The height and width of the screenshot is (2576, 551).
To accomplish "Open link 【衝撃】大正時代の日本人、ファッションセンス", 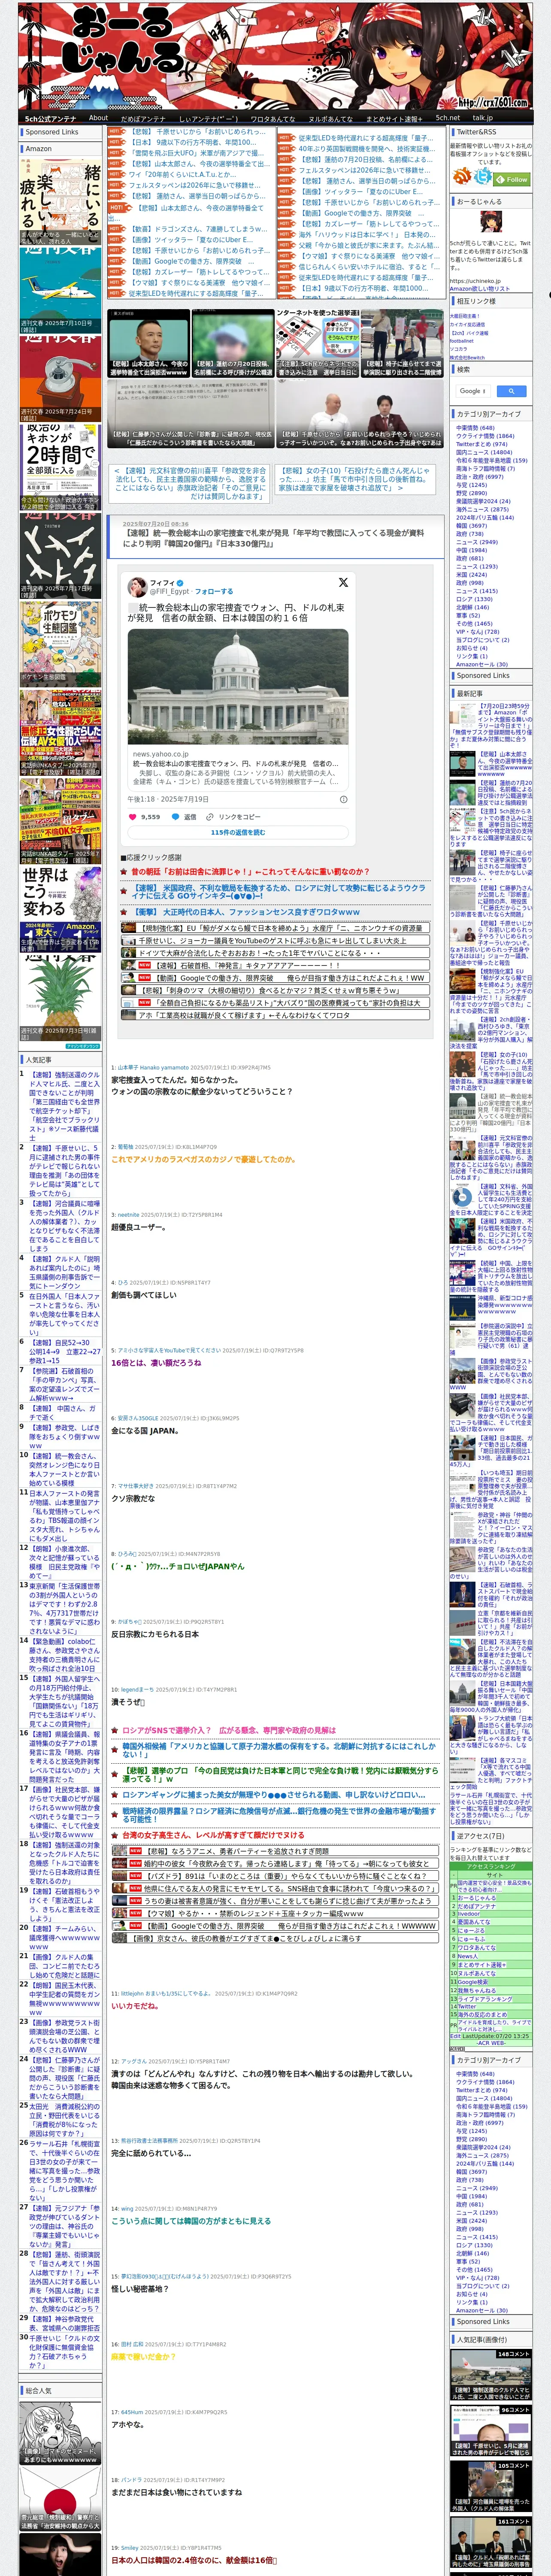I will click(246, 912).
